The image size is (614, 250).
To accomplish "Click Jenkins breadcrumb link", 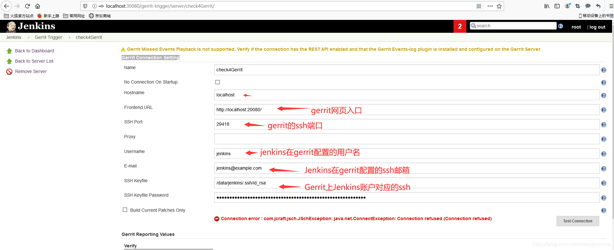I will pyautogui.click(x=14, y=37).
